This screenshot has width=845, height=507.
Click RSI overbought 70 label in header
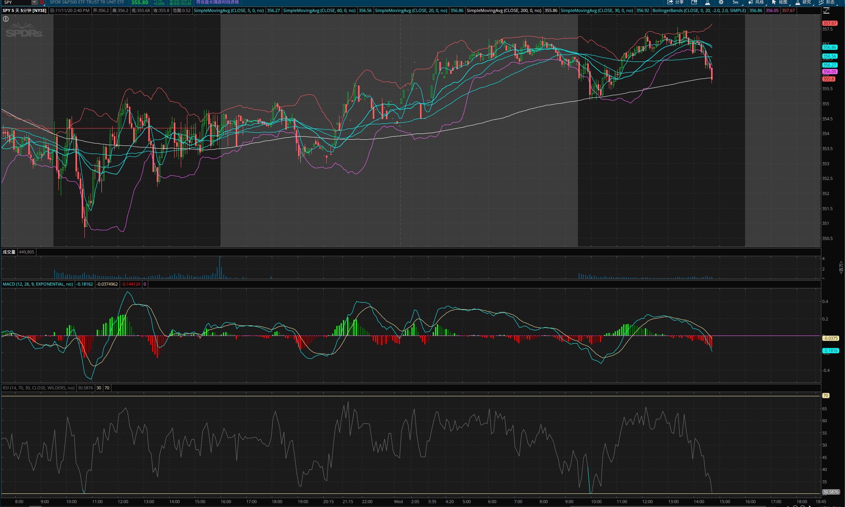coord(107,388)
